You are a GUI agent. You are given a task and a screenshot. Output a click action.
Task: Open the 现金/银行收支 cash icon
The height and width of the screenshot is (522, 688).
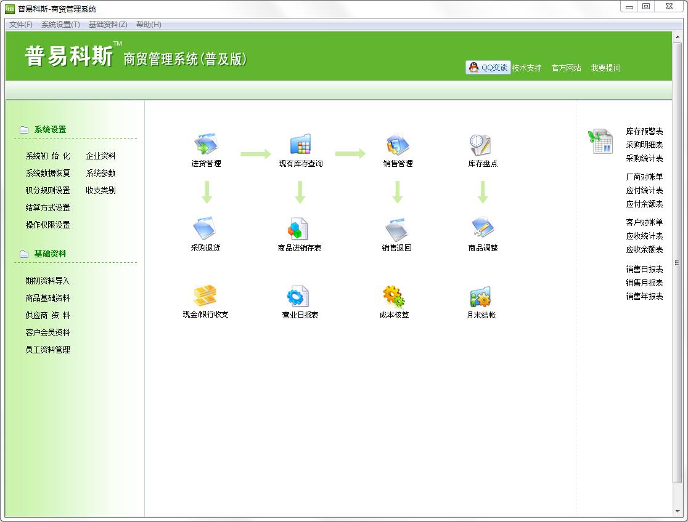coord(205,295)
